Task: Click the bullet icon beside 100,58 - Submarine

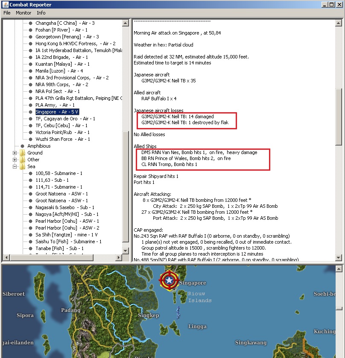Action: click(30, 173)
